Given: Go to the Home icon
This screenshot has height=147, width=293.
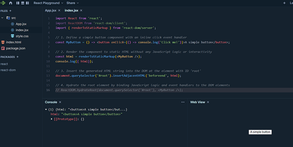Looking at the screenshot, I should click(11, 3).
